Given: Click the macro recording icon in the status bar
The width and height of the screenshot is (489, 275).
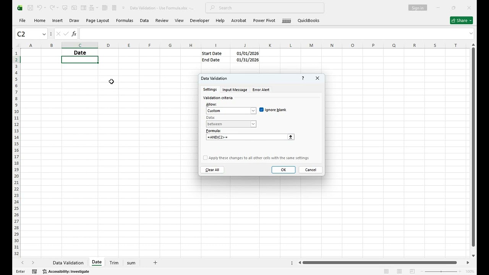Looking at the screenshot, I should tap(34, 272).
